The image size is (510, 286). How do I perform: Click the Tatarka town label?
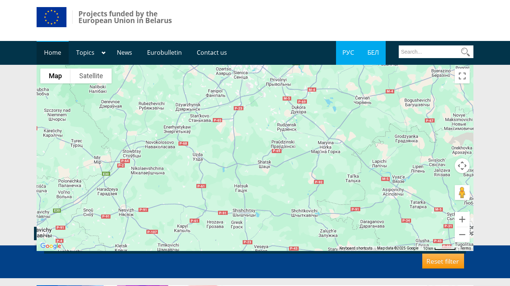(x=418, y=204)
